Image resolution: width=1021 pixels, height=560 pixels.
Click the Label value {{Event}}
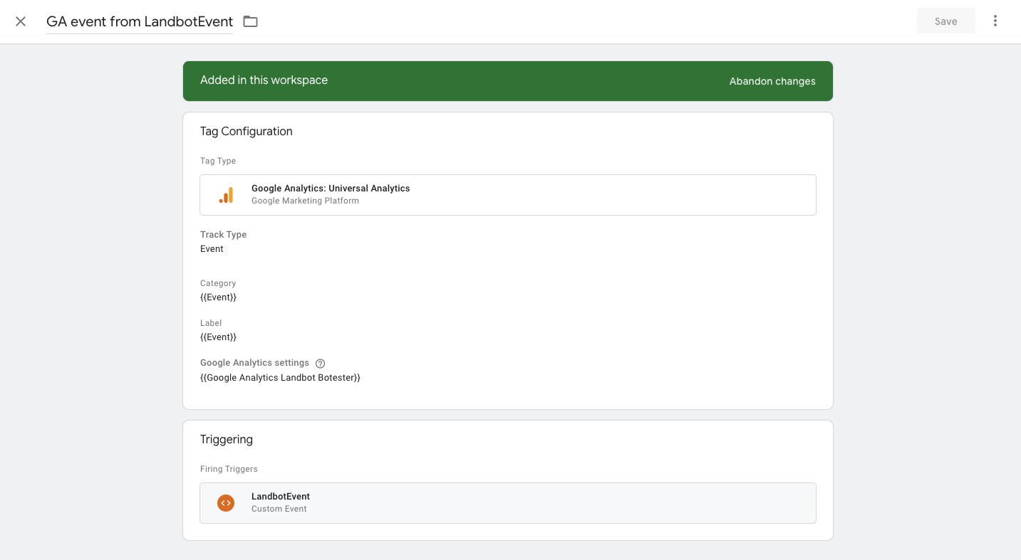click(x=218, y=337)
